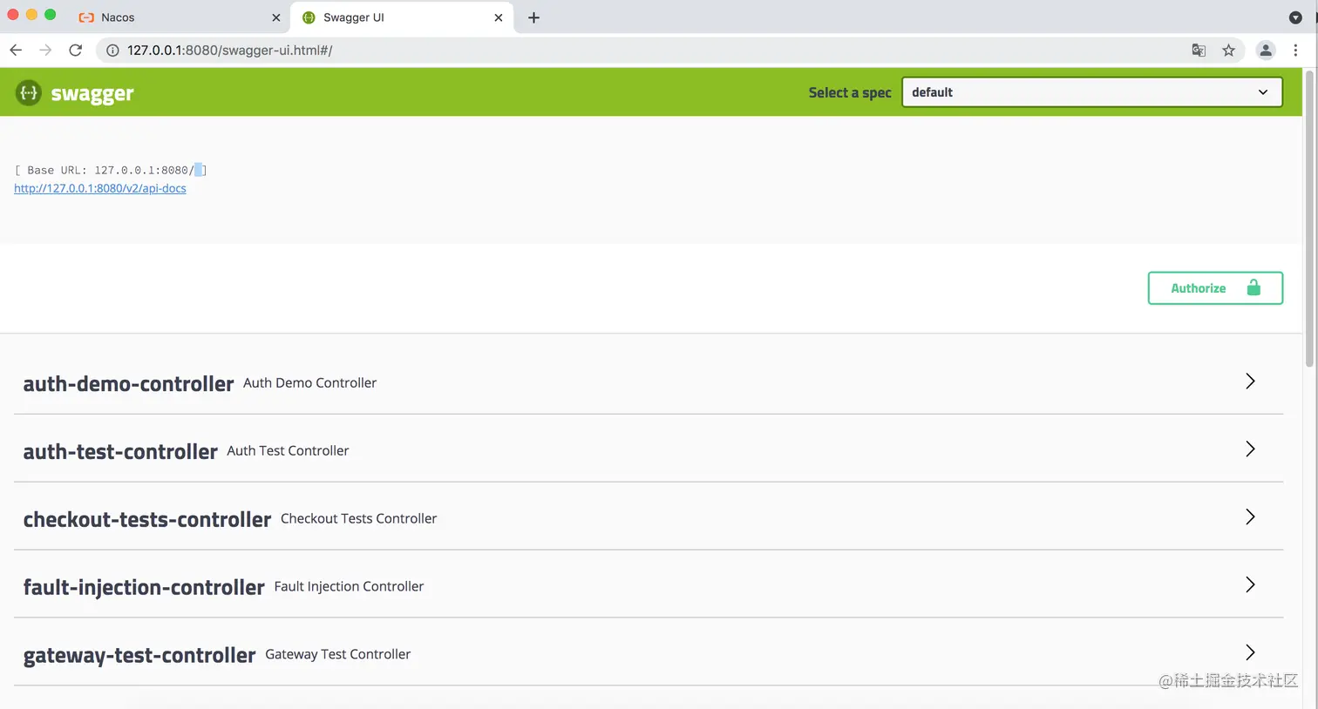This screenshot has width=1318, height=709.
Task: Click the 'Gateway Test Controller' description
Action: point(337,655)
